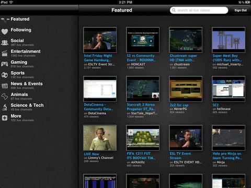Select the News & Events label
The height and width of the screenshot is (188, 251).
(27, 84)
